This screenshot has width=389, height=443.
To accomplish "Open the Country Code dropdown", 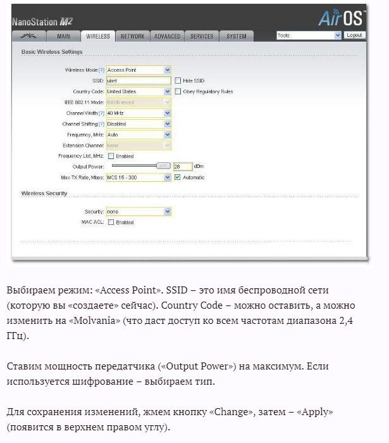I will (x=139, y=91).
